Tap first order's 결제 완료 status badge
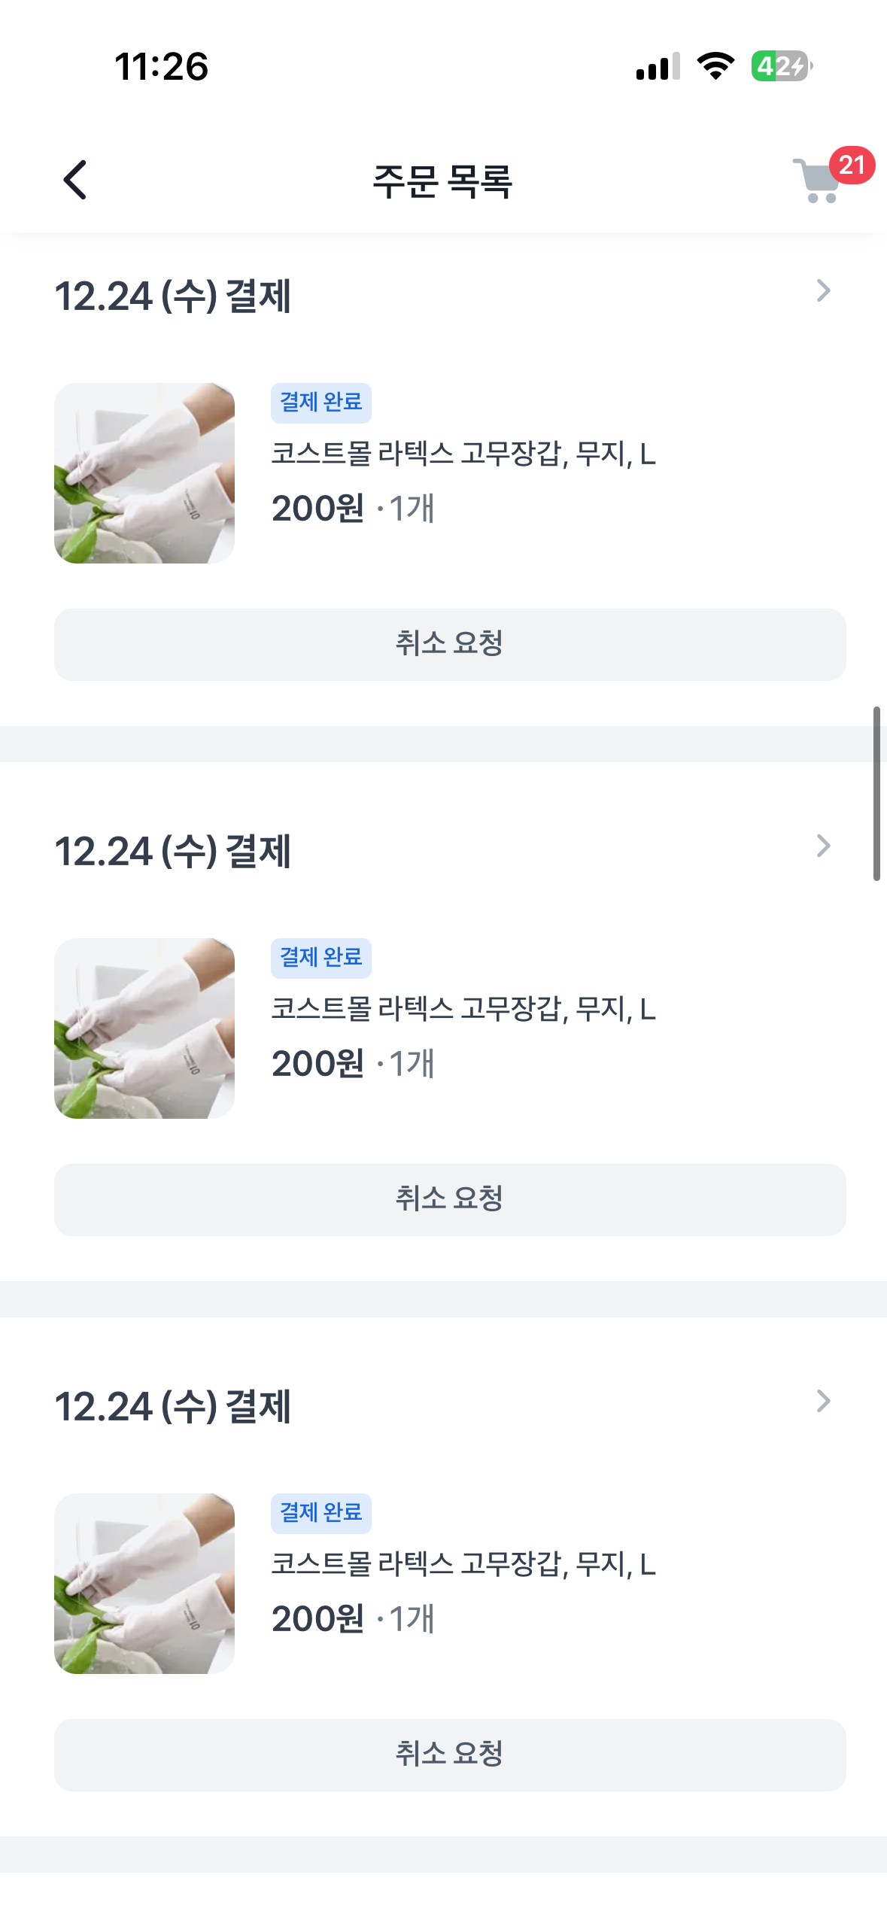Screen dimensions: 887x1923 (x=321, y=403)
